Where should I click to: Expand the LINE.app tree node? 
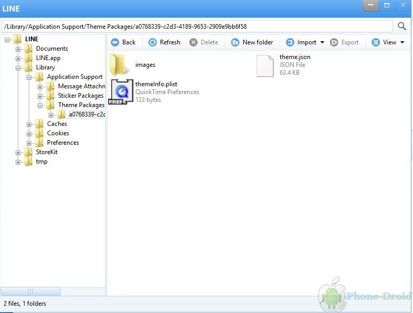[x=18, y=59]
